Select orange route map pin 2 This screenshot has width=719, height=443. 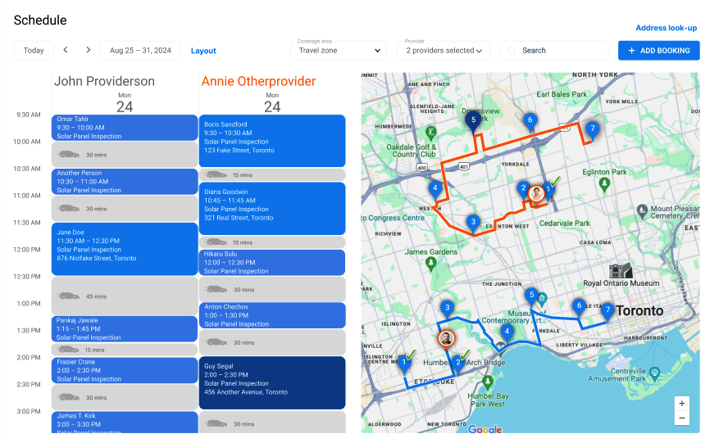tap(523, 190)
